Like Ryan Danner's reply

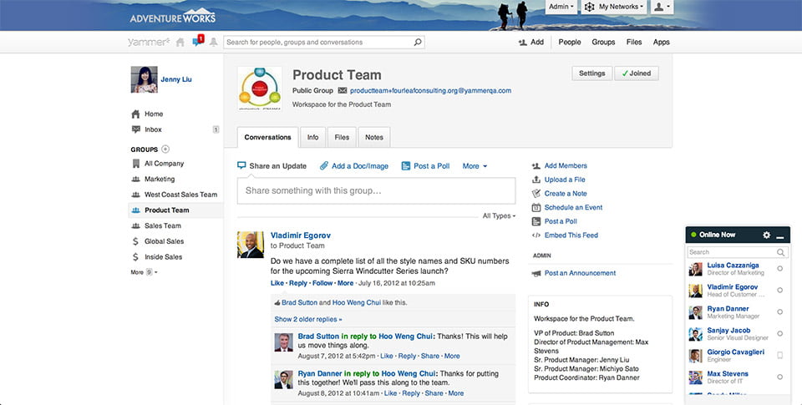[390, 393]
